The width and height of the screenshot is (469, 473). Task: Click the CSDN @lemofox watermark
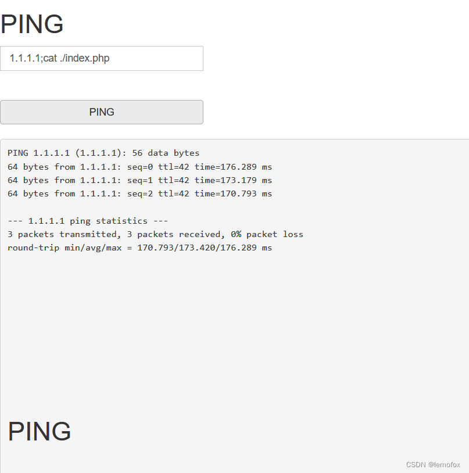click(x=433, y=465)
